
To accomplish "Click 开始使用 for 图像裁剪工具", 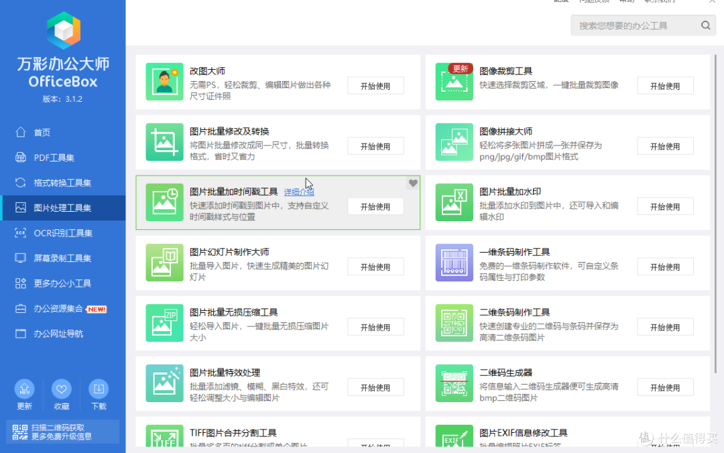I will (x=665, y=86).
